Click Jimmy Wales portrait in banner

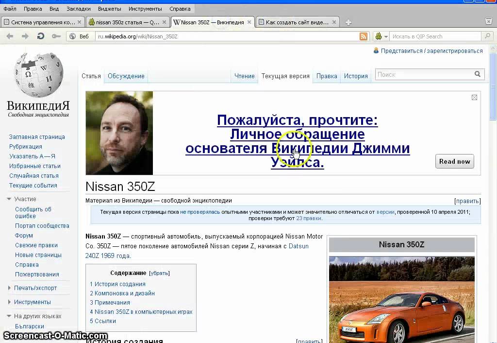click(119, 133)
